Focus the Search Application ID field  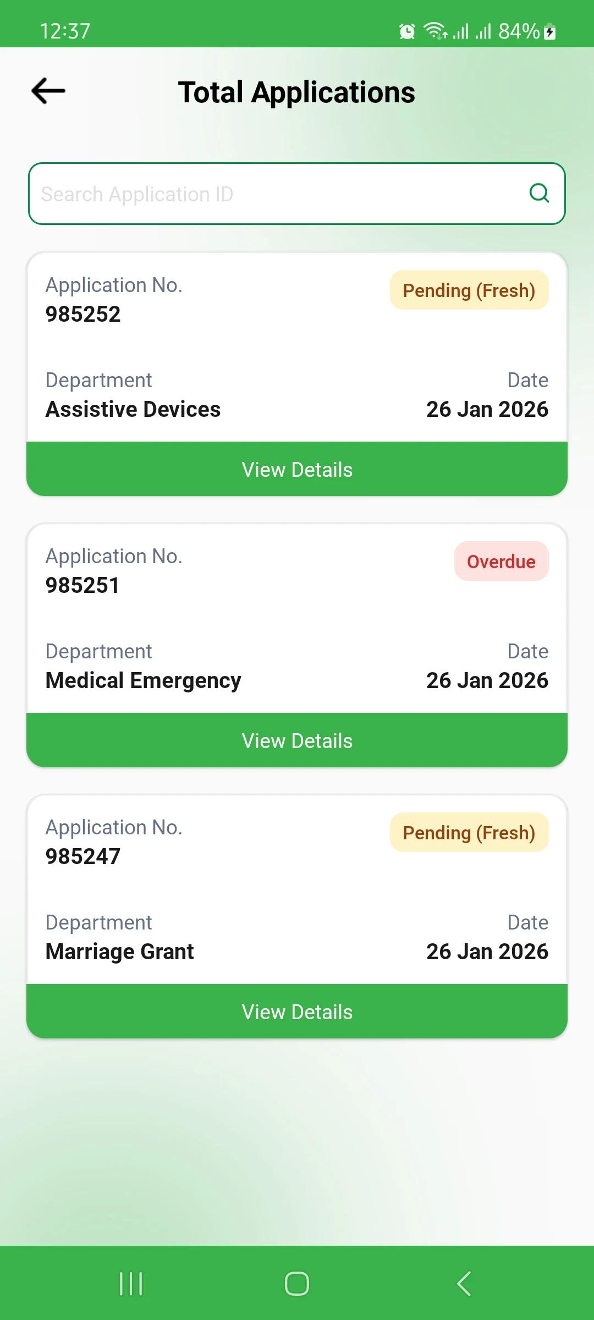tap(275, 194)
